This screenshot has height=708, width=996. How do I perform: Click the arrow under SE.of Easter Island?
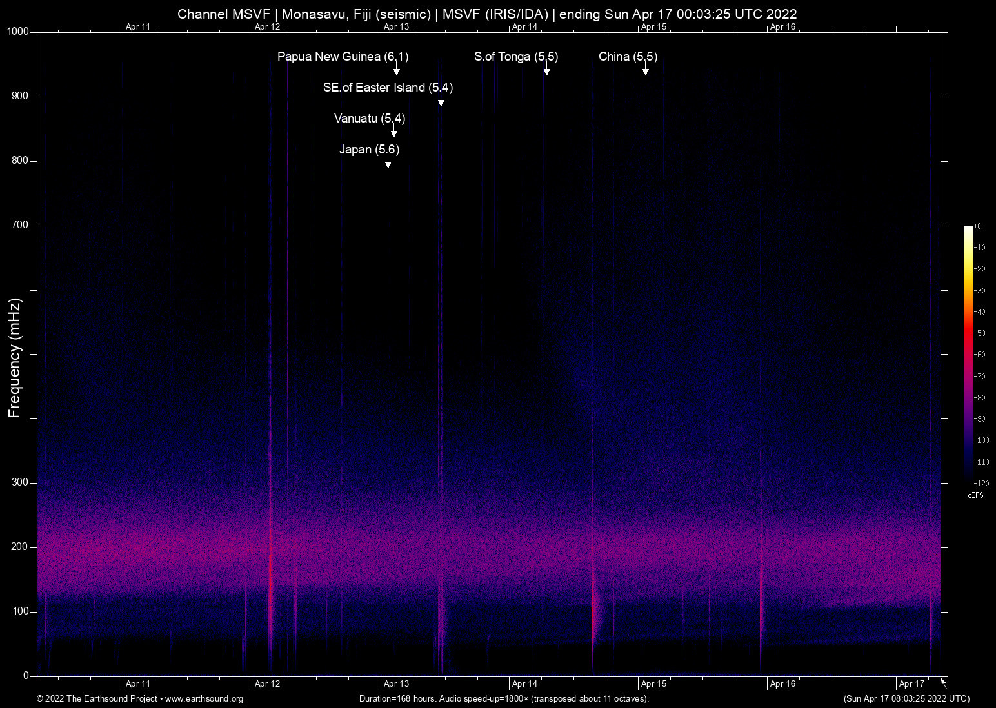pyautogui.click(x=441, y=101)
